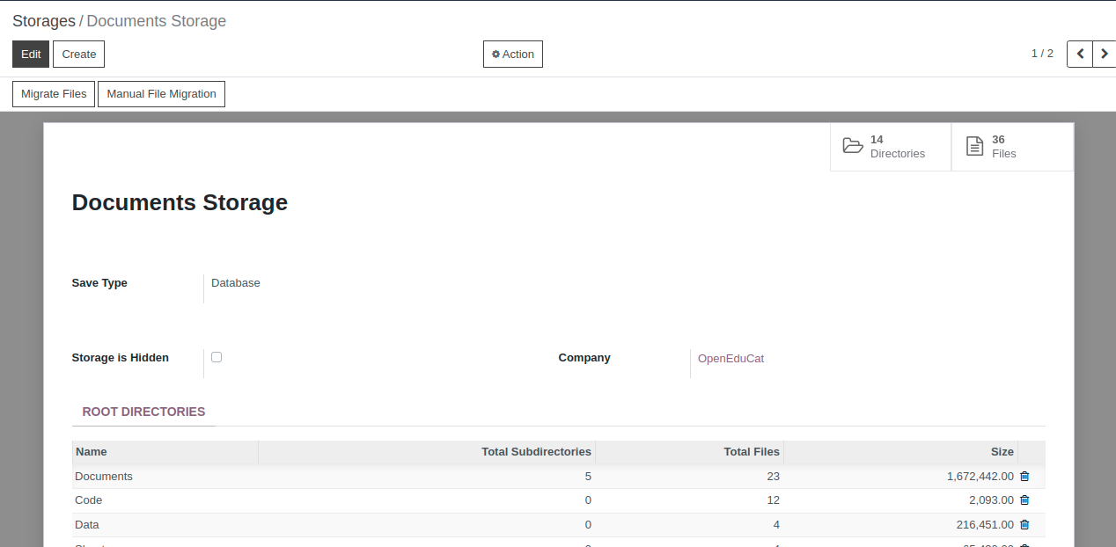Click Migrate Files button
Image resolution: width=1116 pixels, height=547 pixels.
(x=54, y=94)
